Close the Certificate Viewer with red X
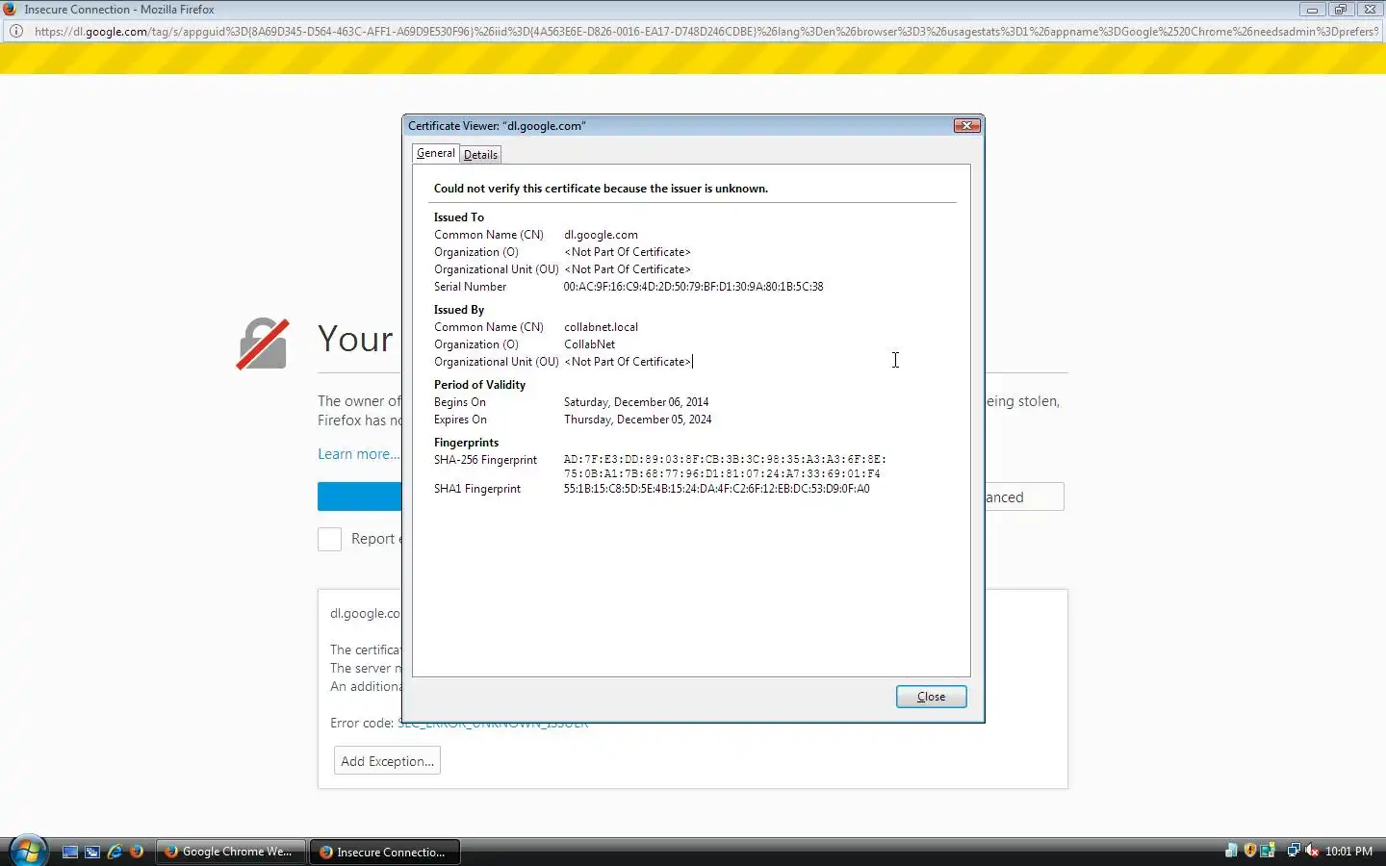The width and height of the screenshot is (1386, 866). tap(967, 125)
